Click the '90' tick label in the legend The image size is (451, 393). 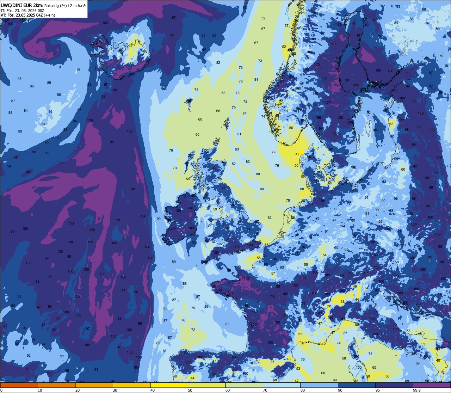point(340,390)
